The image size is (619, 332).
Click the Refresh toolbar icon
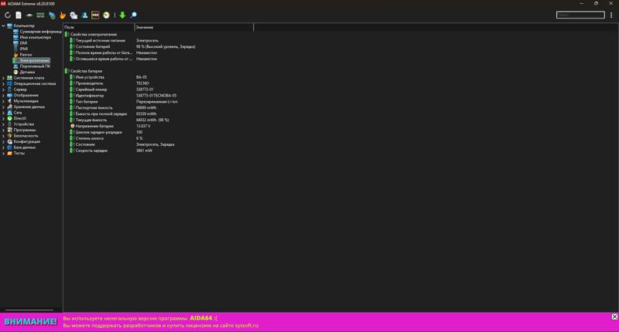(8, 15)
